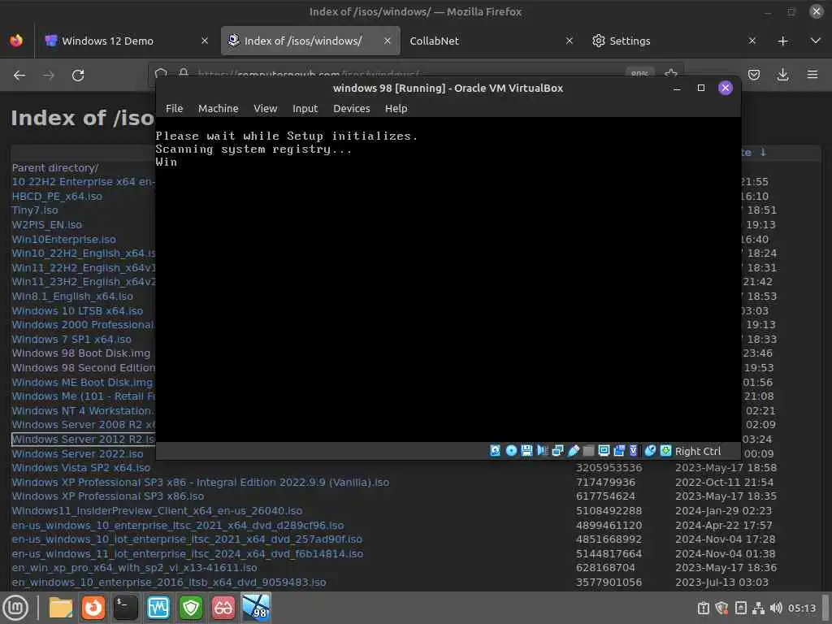Close the Windows 12 Demo tab
The width and height of the screenshot is (832, 624).
pyautogui.click(x=204, y=41)
